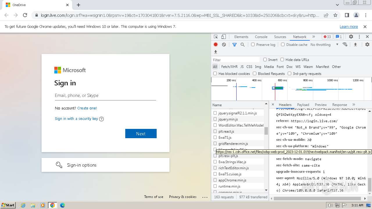
Task: Share this page icon in the address bar
Action: coord(326,15)
